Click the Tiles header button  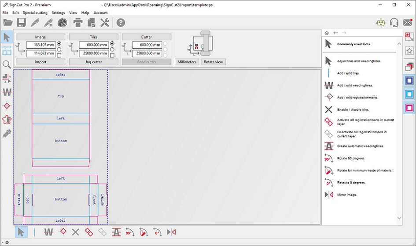click(93, 37)
